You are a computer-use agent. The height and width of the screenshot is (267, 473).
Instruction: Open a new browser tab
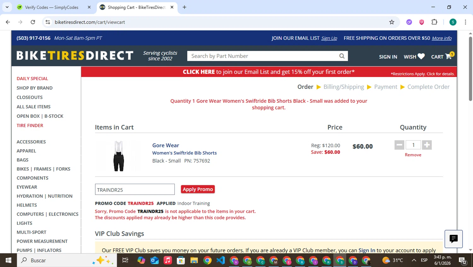(184, 7)
